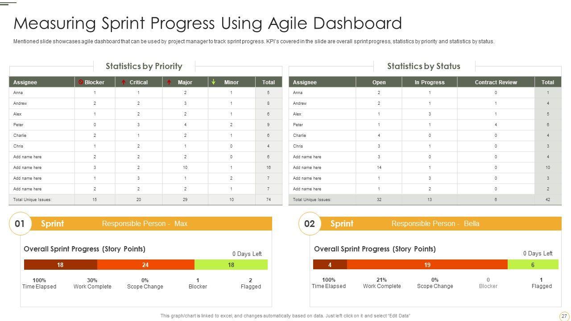Click the green 6 progress segment
This screenshot has width=571, height=321.
click(533, 265)
